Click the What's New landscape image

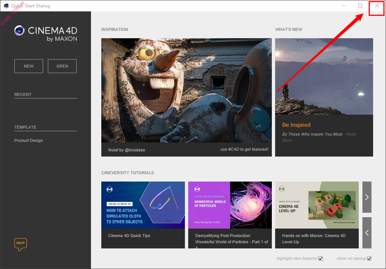pyautogui.click(x=324, y=76)
